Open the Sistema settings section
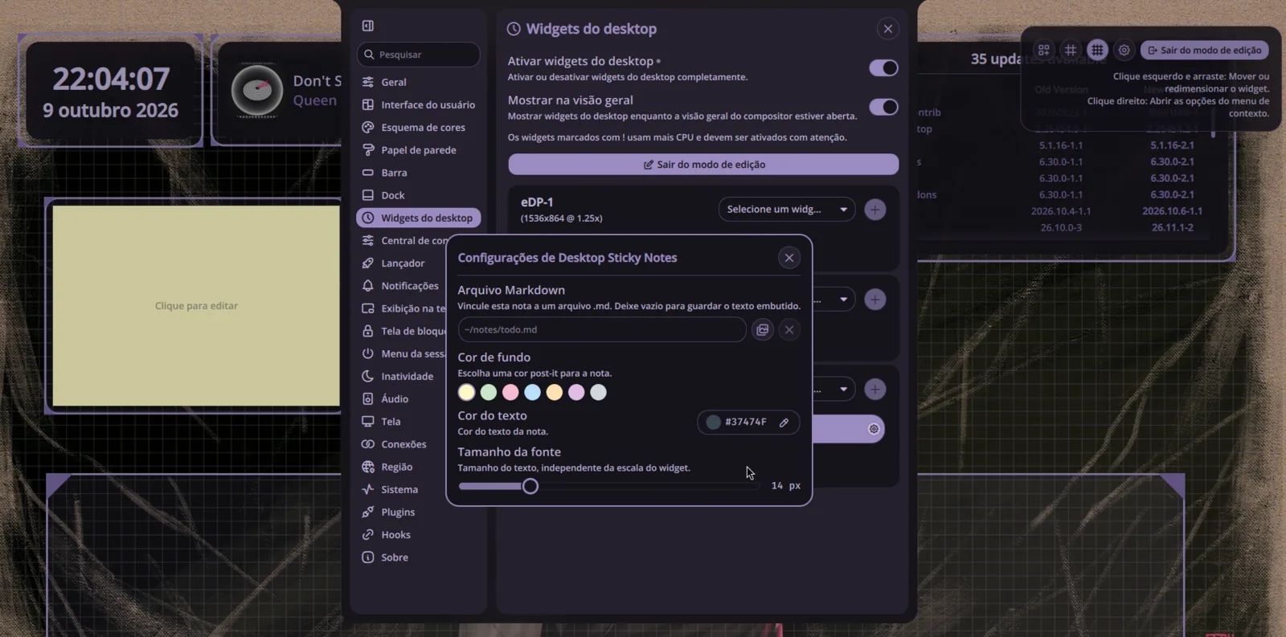The height and width of the screenshot is (637, 1286). click(418, 489)
